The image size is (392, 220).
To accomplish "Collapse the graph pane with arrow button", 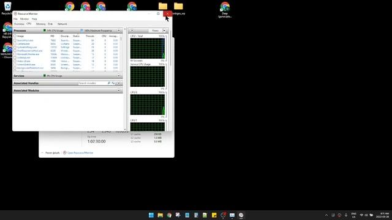I will (x=132, y=31).
